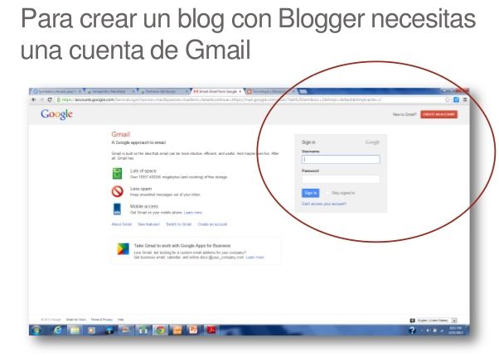Open the file explorer taskbar icon

pos(75,330)
